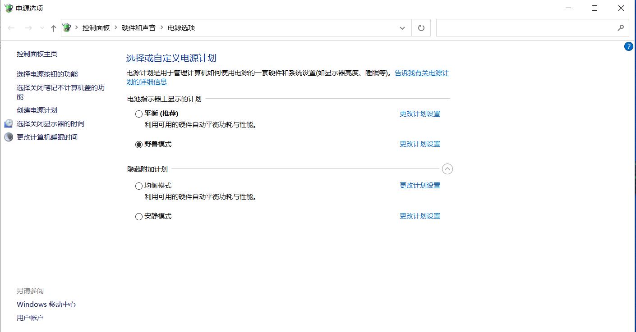Open 选择电源按钮的功能
The height and width of the screenshot is (332, 636).
click(47, 74)
